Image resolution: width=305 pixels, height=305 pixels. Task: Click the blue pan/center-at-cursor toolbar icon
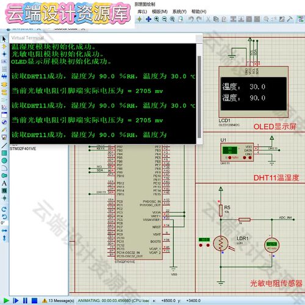pyautogui.click(x=148, y=19)
